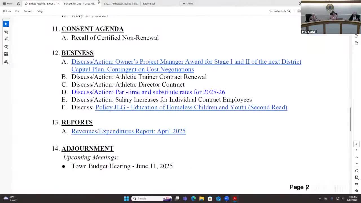Rotate the page clockwise
Image resolution: width=361 pixels, height=203 pixels.
356,171
